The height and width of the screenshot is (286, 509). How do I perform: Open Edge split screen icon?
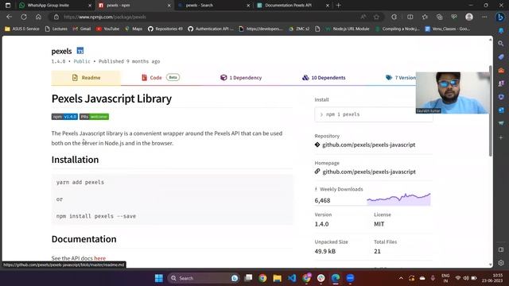tap(410, 17)
